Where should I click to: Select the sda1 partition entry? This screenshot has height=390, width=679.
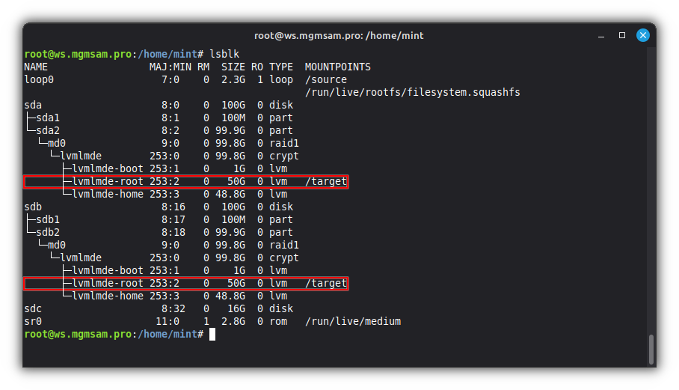[48, 118]
